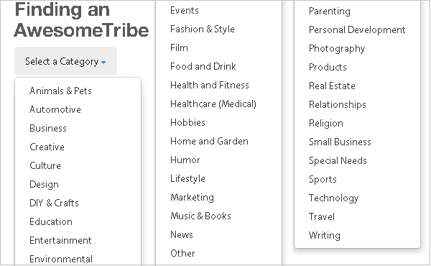Choose Animals & Pets category
The image size is (431, 266).
60,91
